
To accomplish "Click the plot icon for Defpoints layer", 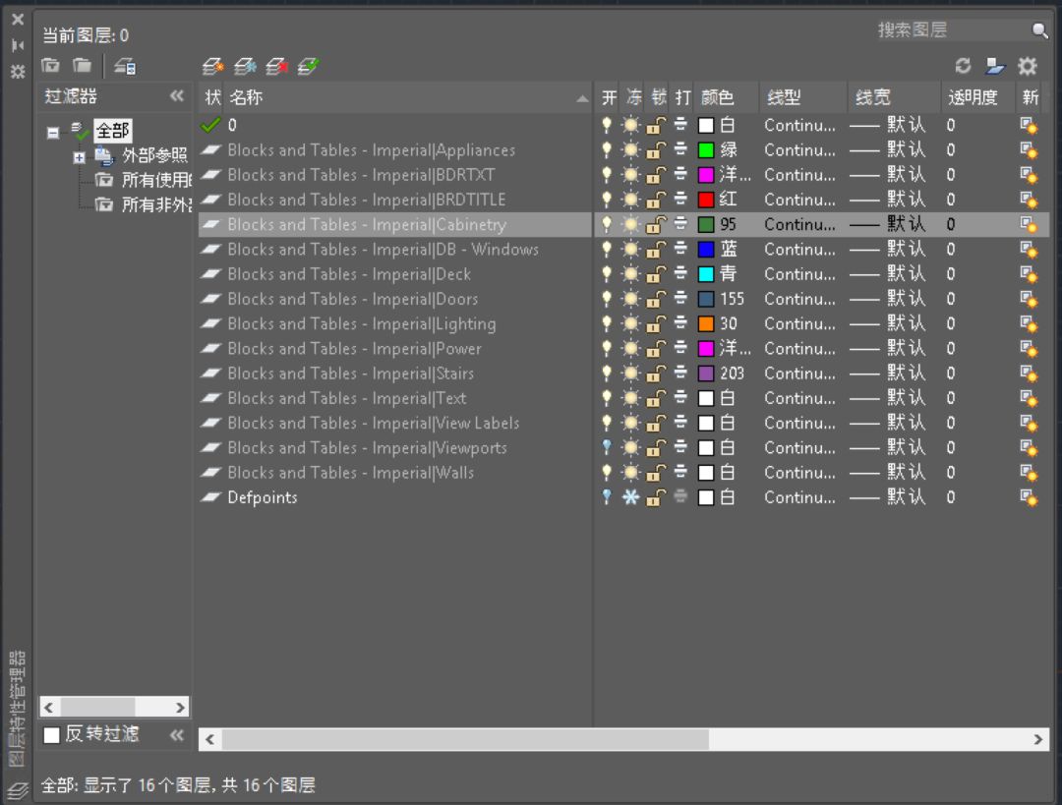I will click(x=680, y=497).
